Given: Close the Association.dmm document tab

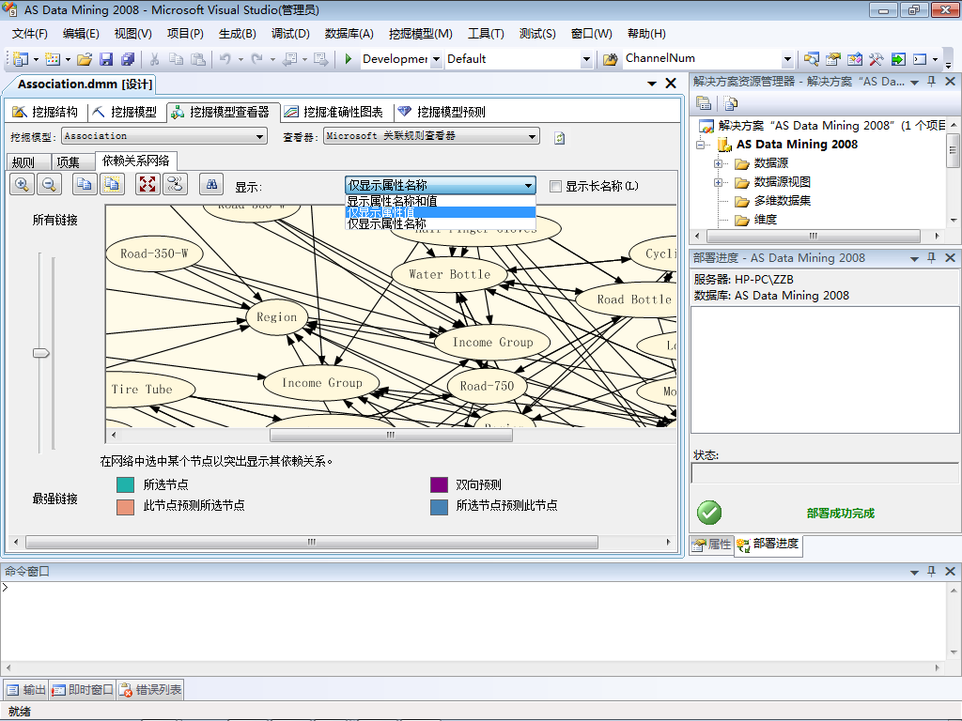Looking at the screenshot, I should (671, 83).
